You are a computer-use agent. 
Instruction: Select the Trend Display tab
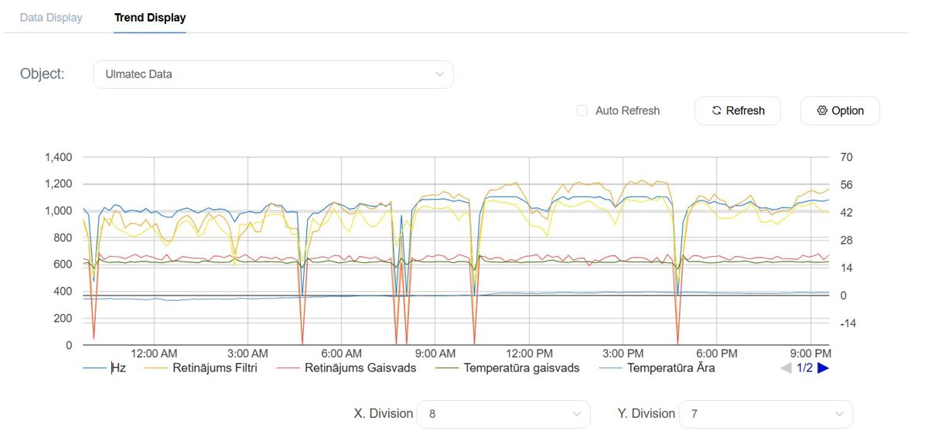click(150, 17)
